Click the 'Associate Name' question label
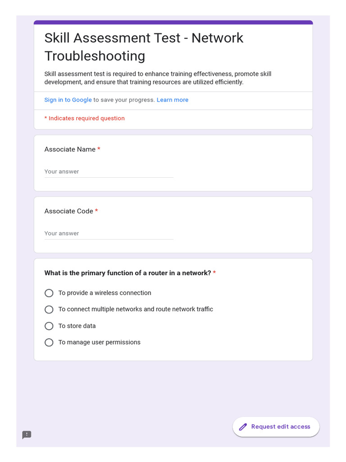Viewport: 346px width, 462px height. tap(70, 149)
